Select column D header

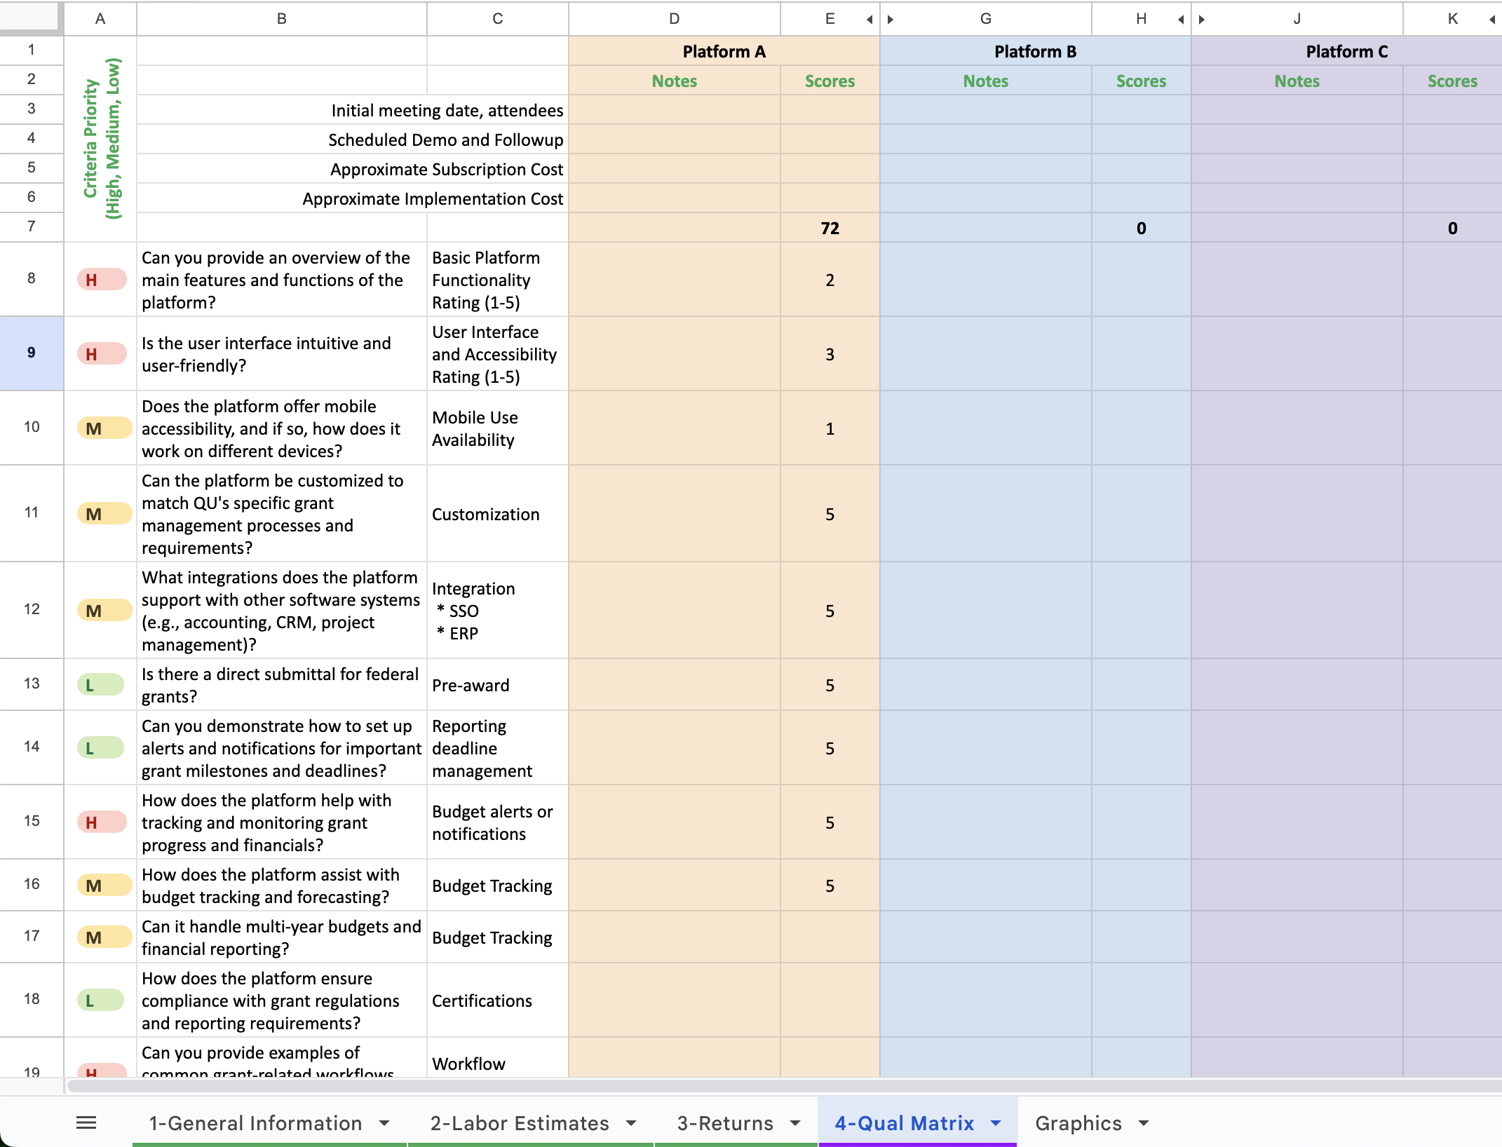(x=675, y=19)
